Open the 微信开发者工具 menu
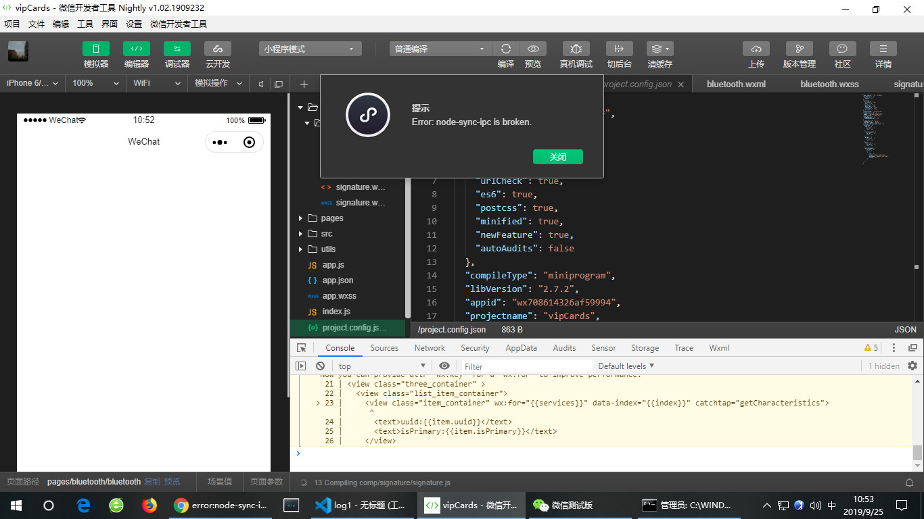924x519 pixels. point(179,24)
